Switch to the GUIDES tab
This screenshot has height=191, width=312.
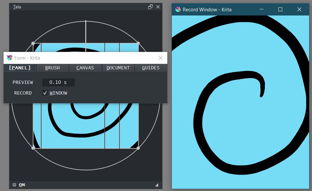[151, 68]
